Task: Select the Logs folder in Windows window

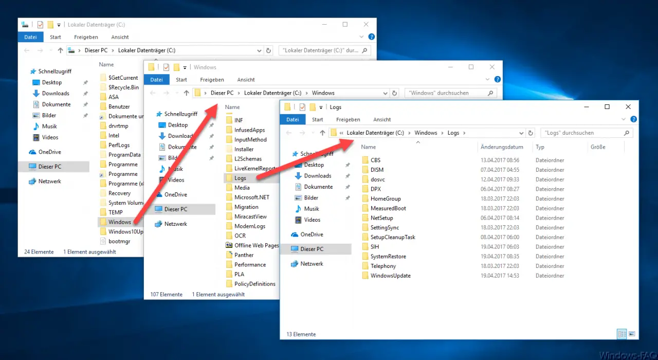Action: pyautogui.click(x=240, y=178)
